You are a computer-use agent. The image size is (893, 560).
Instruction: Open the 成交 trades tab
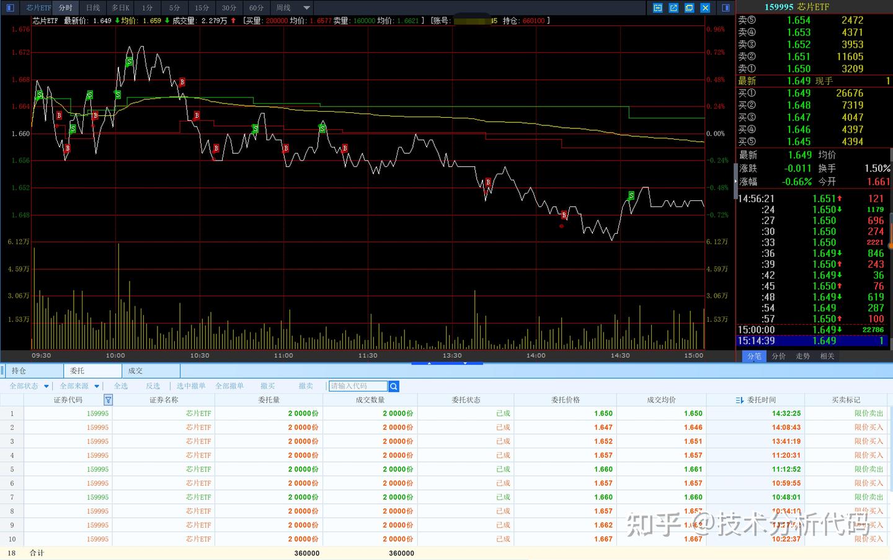pyautogui.click(x=151, y=371)
